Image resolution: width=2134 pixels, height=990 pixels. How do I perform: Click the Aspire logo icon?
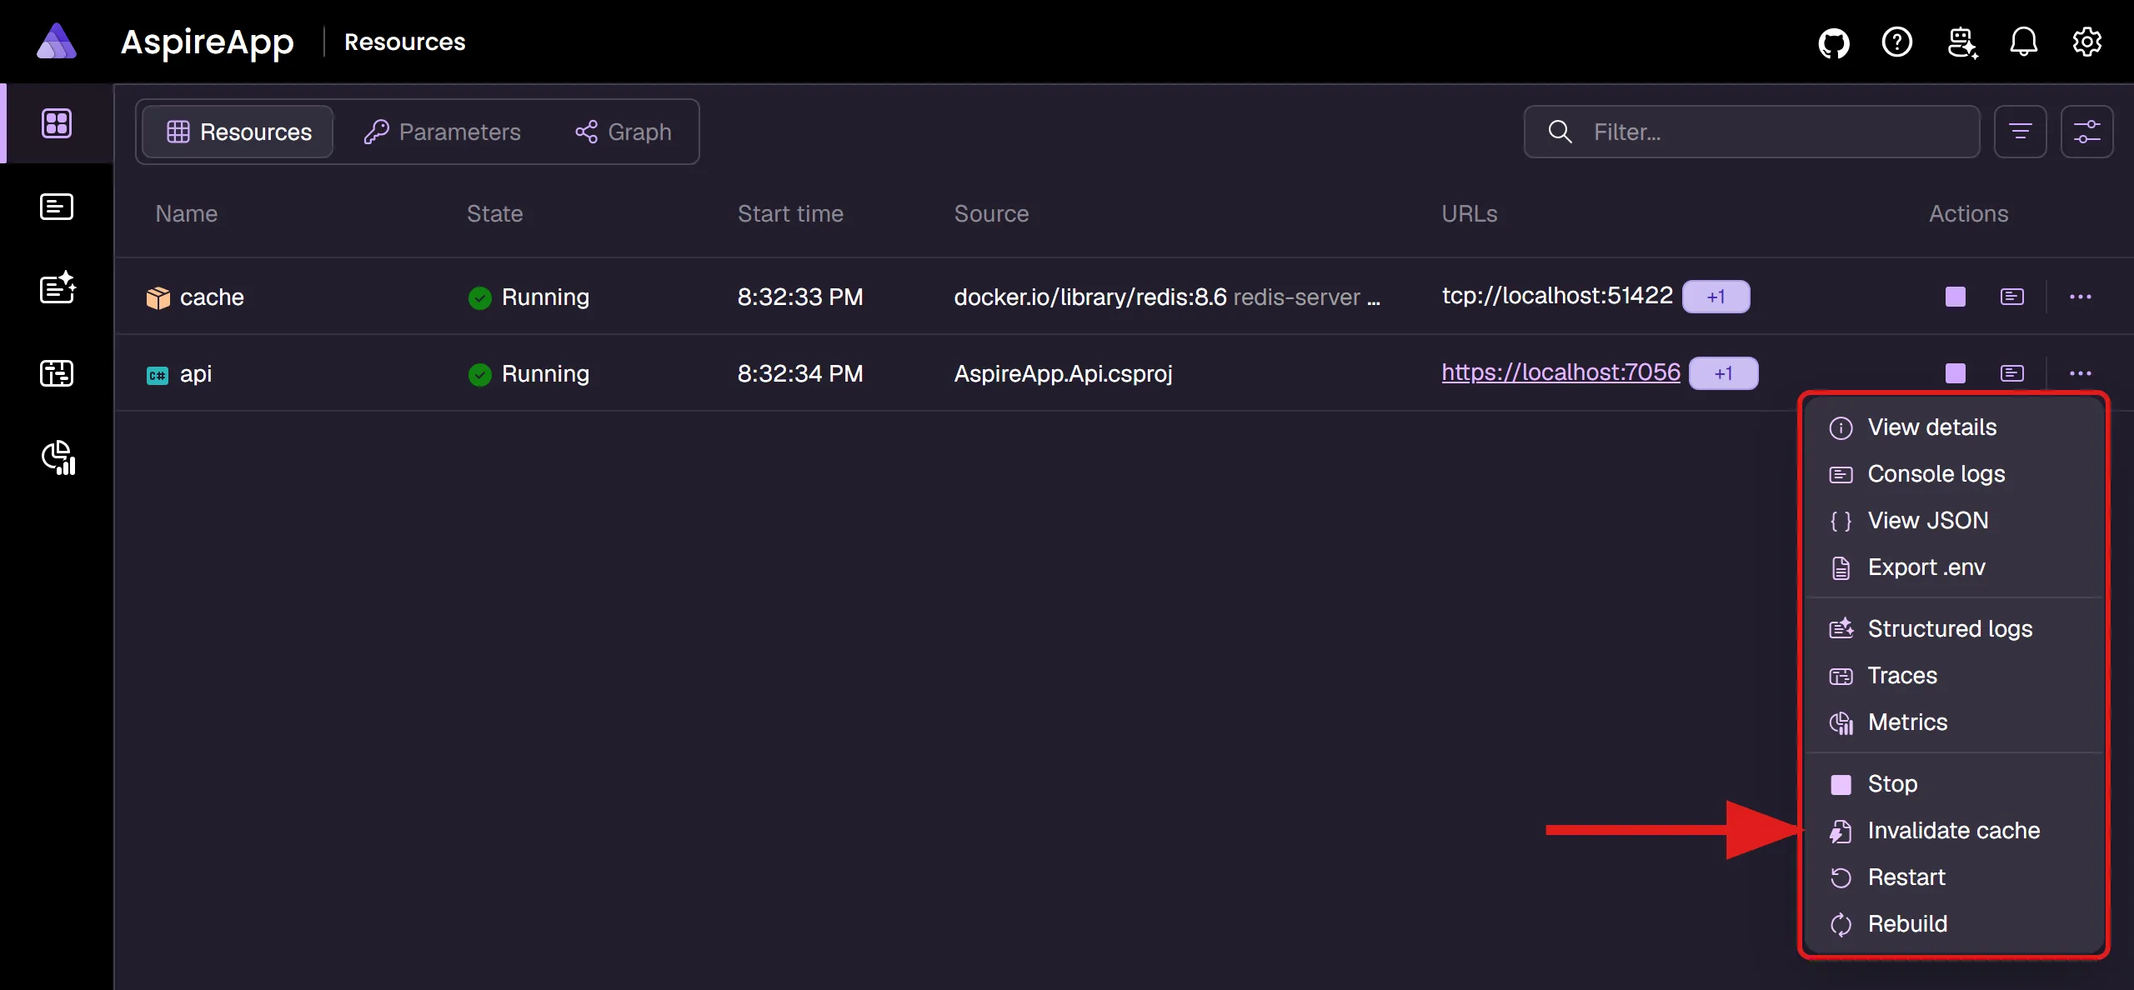[57, 41]
